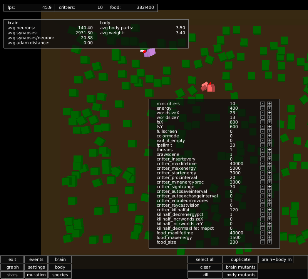The image size is (308, 279).
Task: Open the mutation settings
Action: pyautogui.click(x=36, y=275)
